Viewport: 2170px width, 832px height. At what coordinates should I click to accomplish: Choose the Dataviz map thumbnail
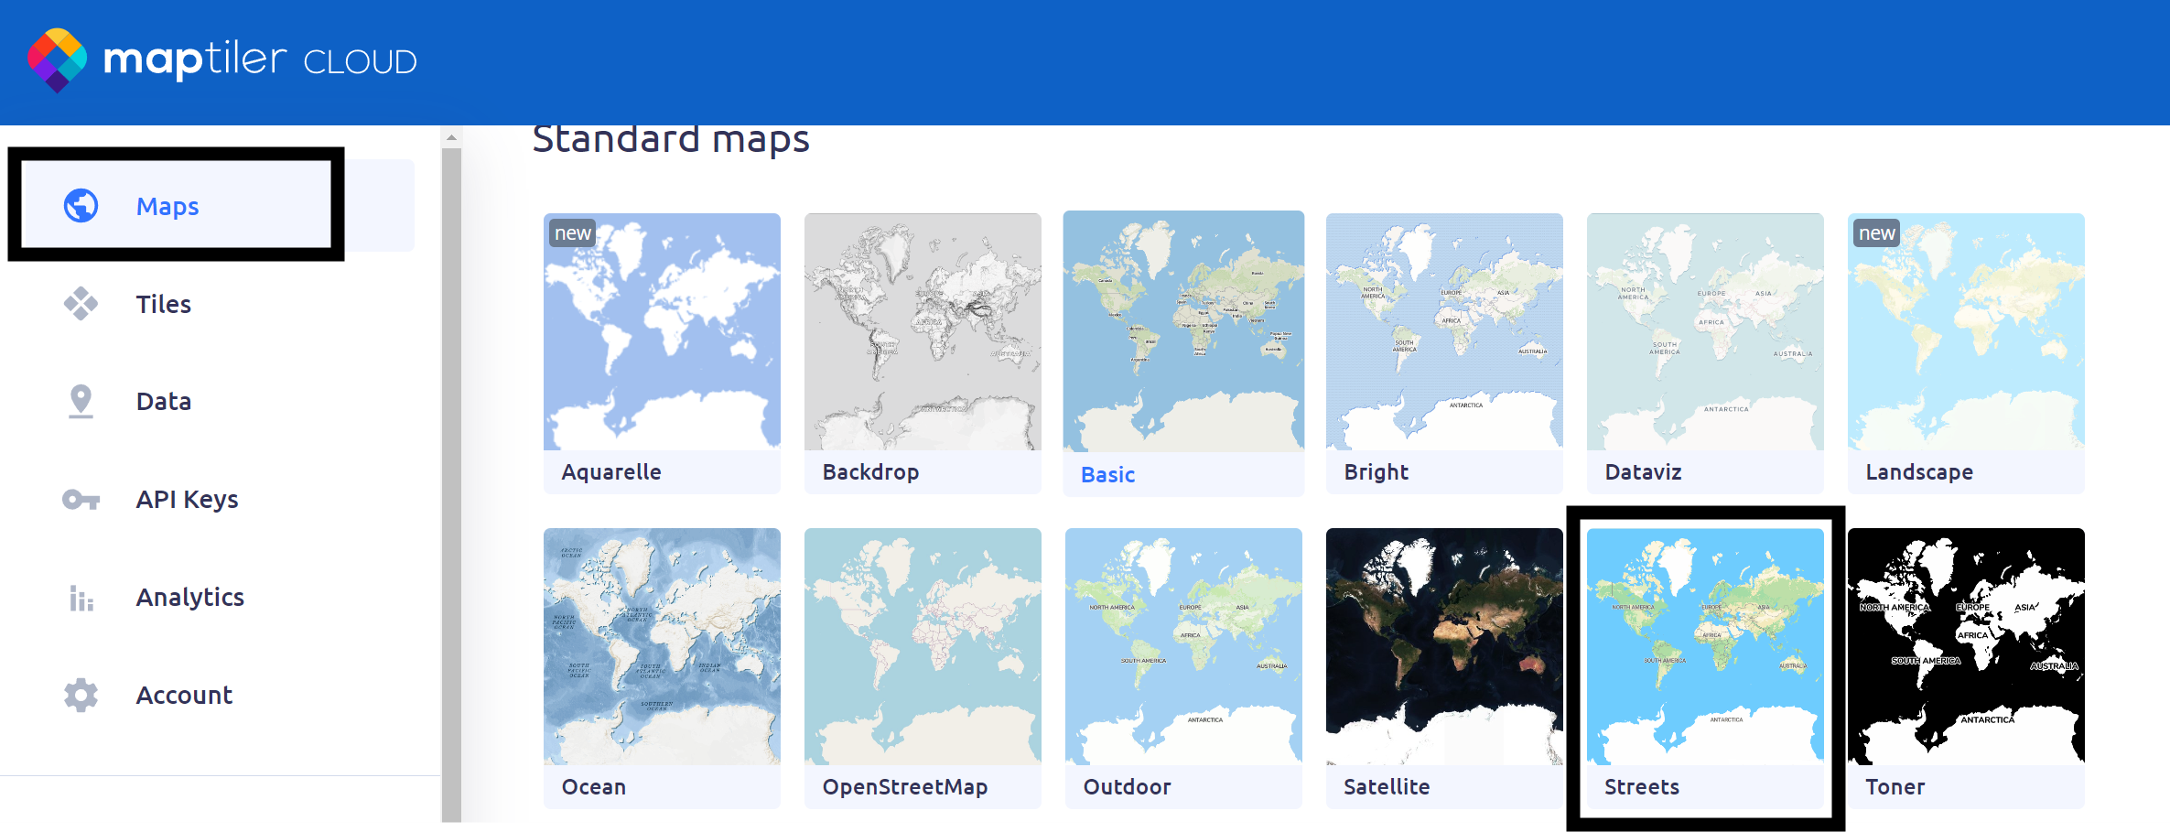click(x=1704, y=332)
